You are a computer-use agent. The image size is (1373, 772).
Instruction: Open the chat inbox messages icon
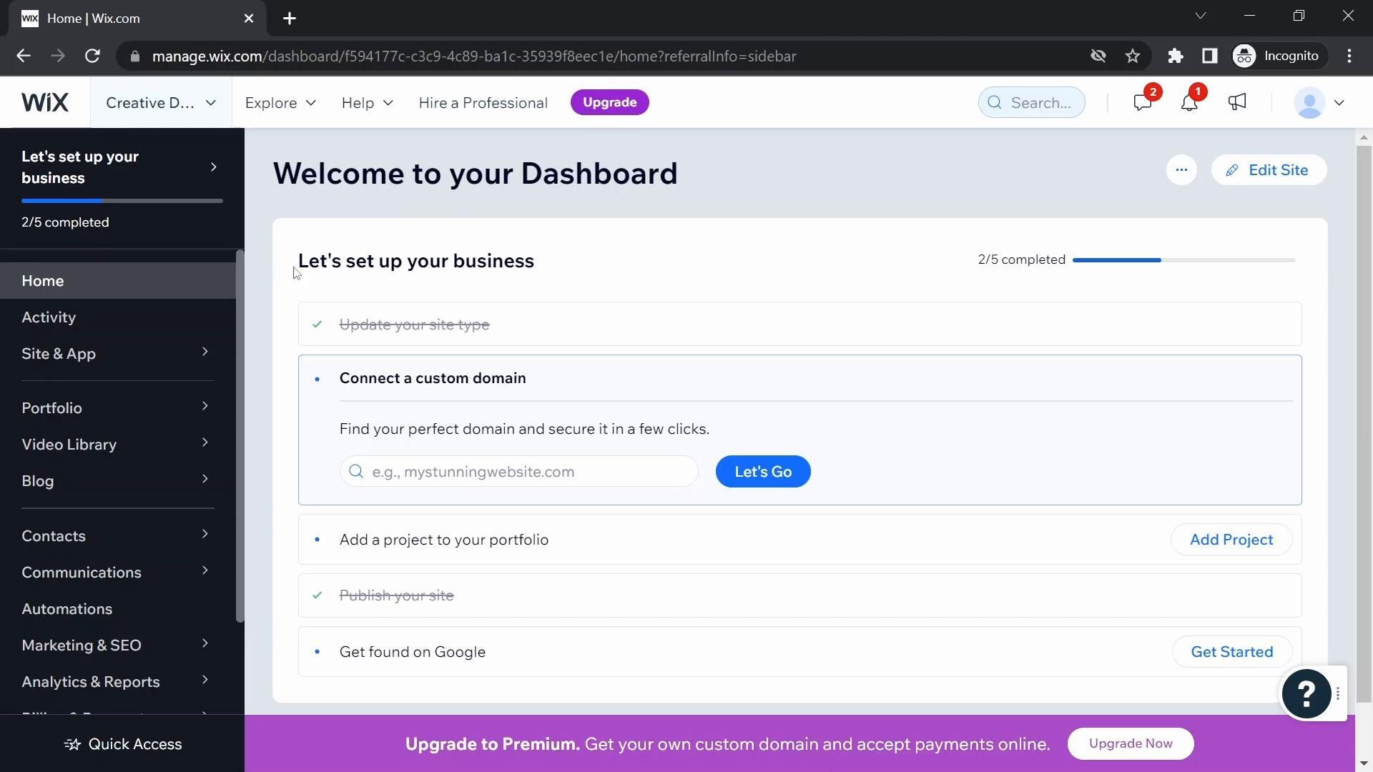[1142, 103]
